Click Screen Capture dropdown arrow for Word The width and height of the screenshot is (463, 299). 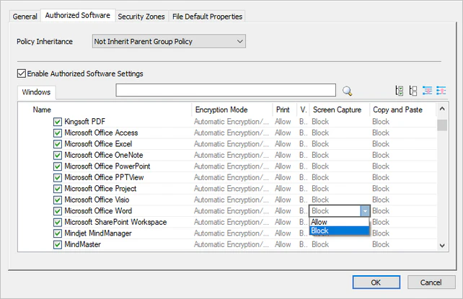click(365, 211)
